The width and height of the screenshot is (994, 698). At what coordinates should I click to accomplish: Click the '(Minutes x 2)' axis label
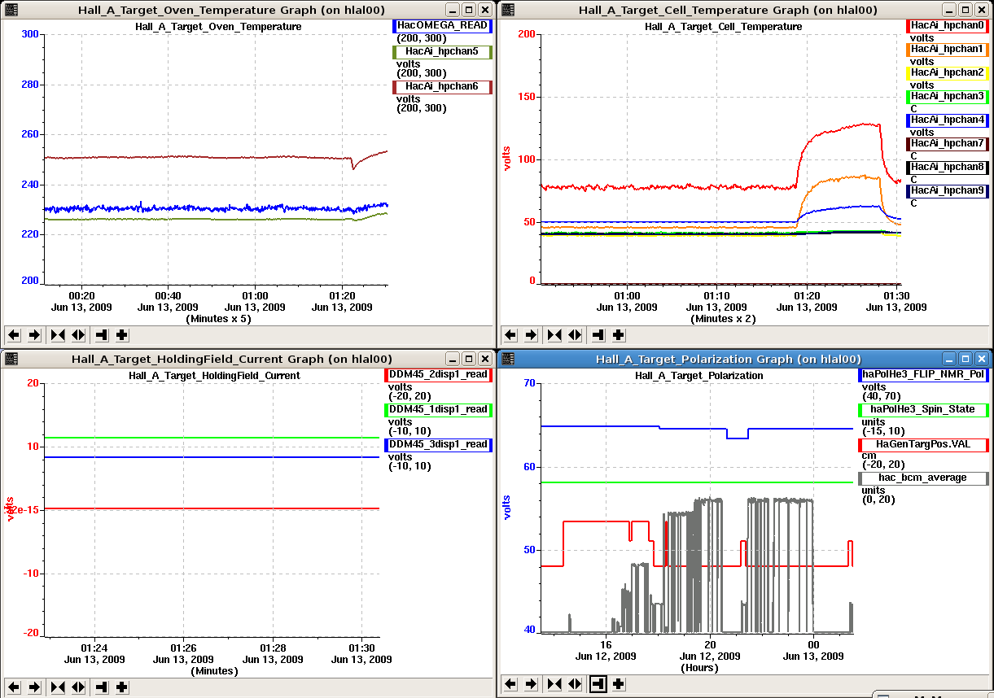point(723,319)
